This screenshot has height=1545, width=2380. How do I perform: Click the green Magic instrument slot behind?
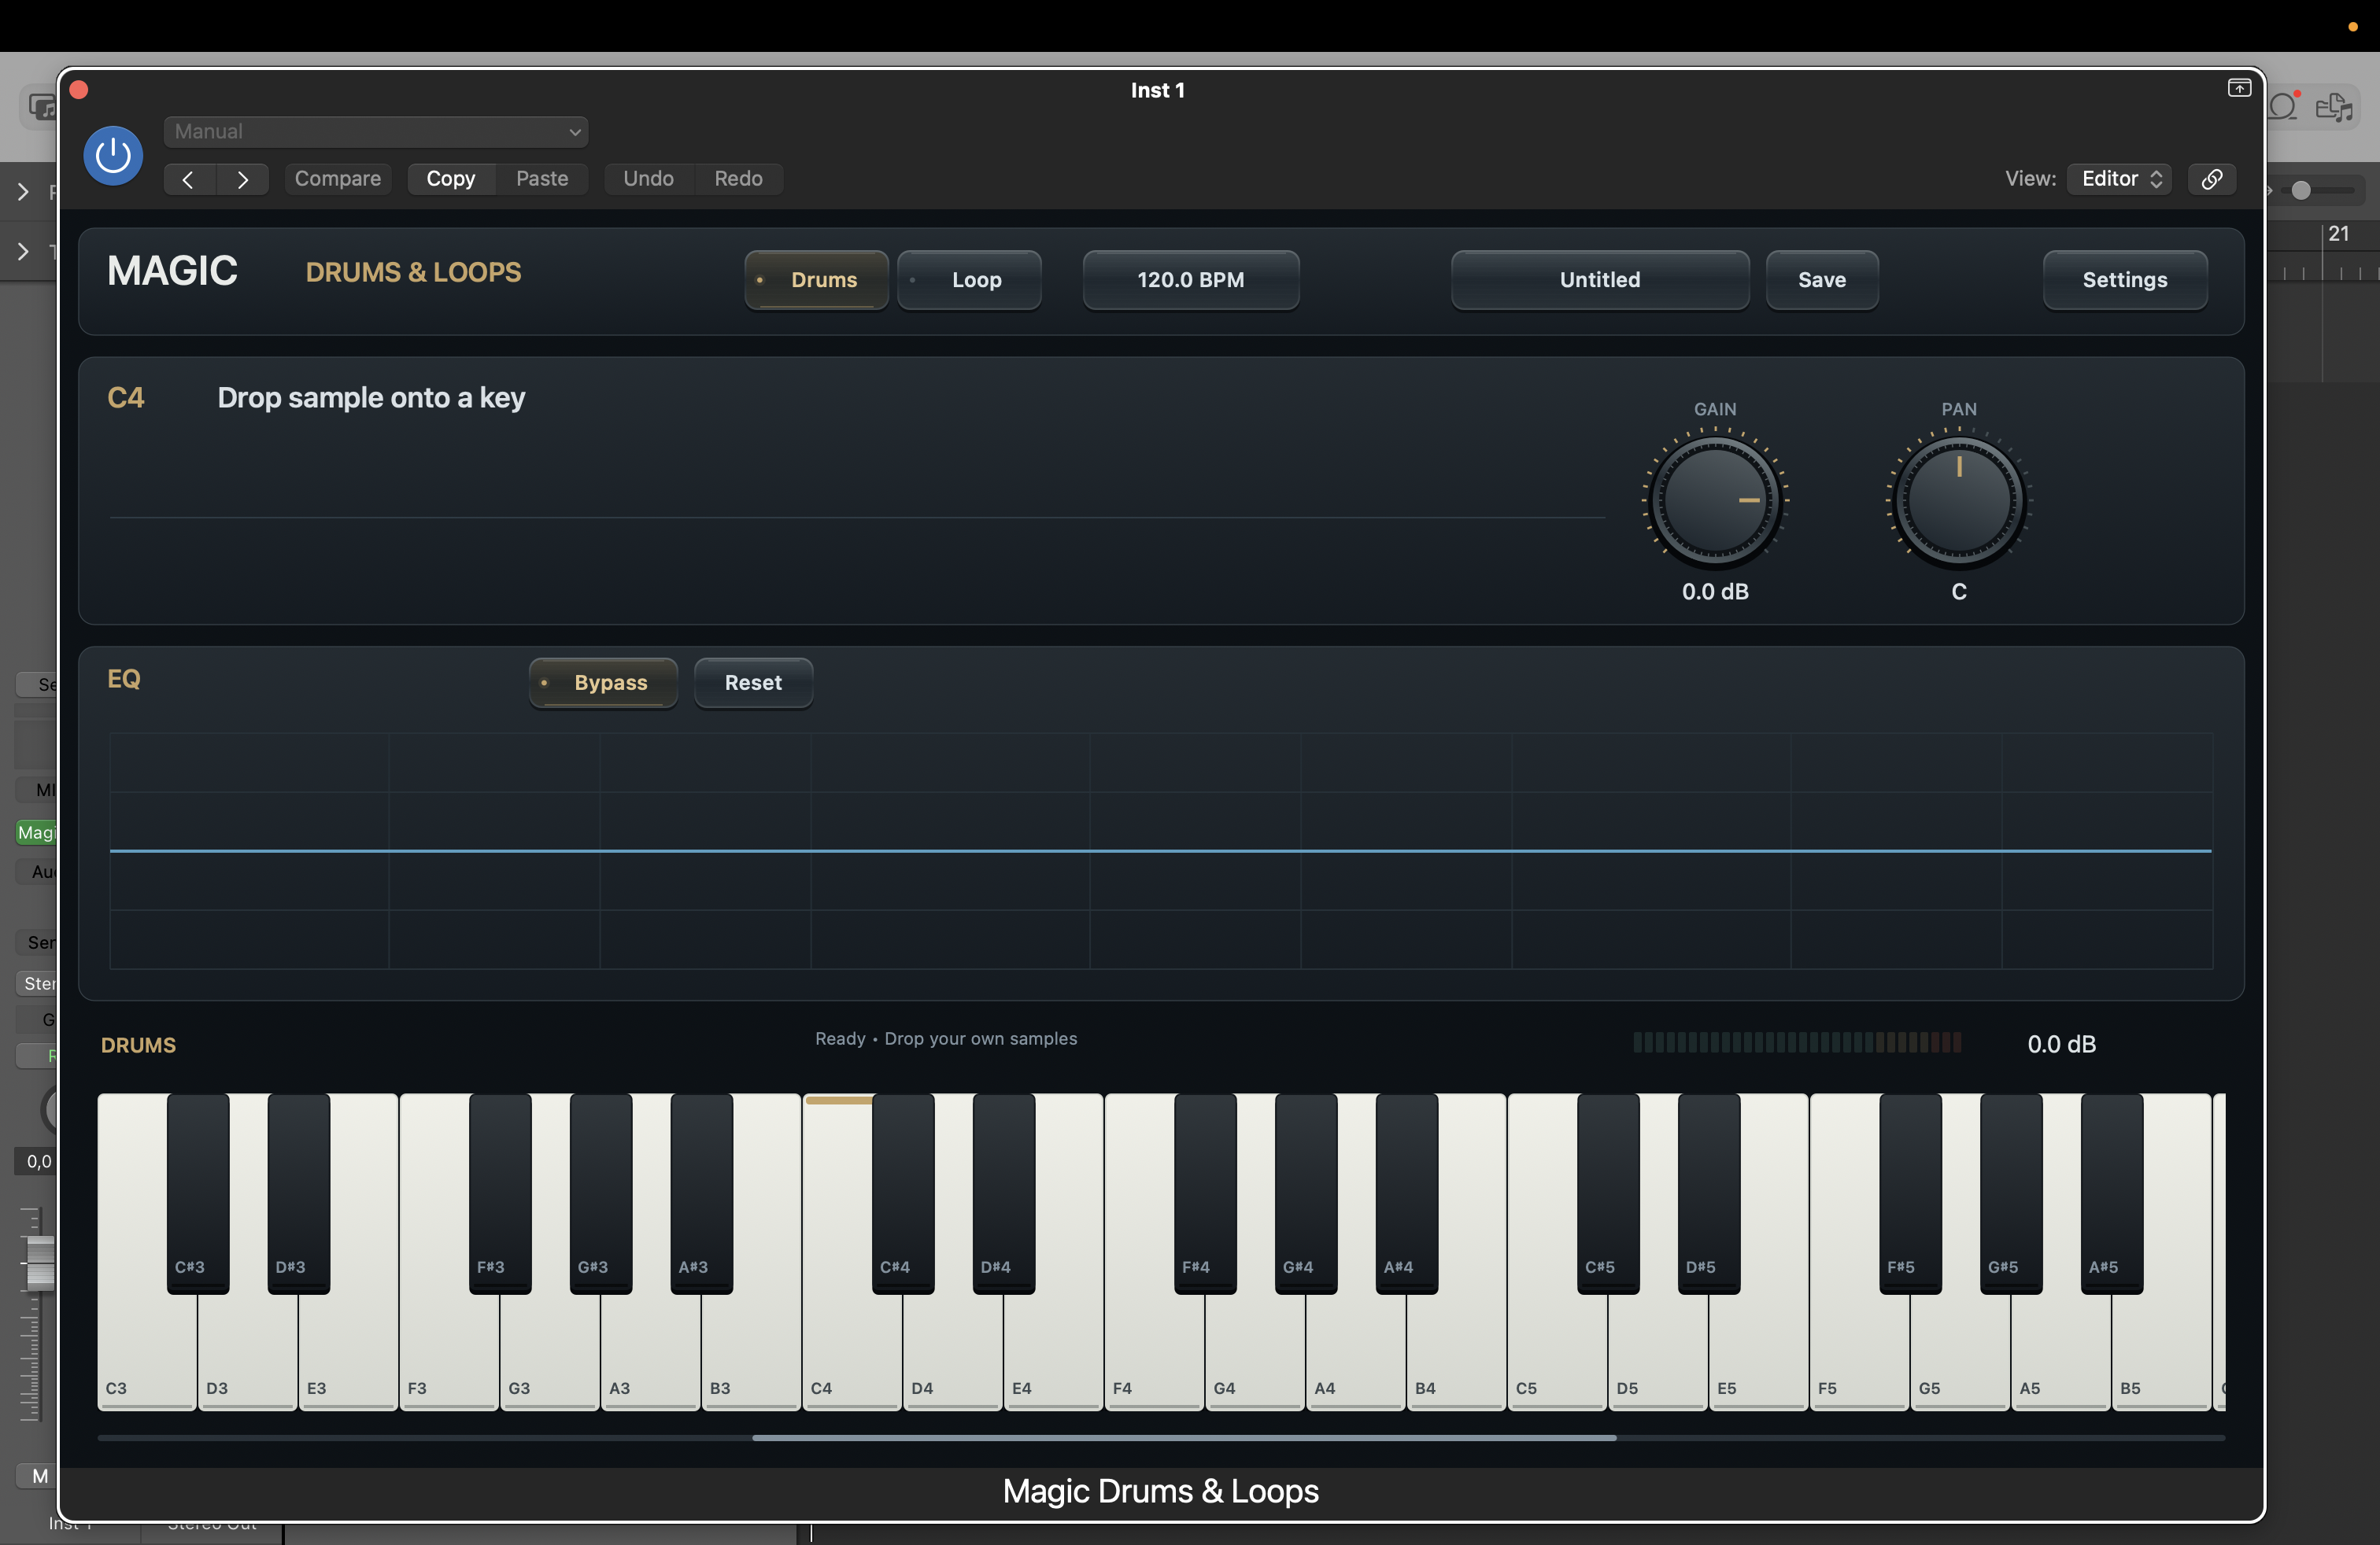tap(36, 832)
